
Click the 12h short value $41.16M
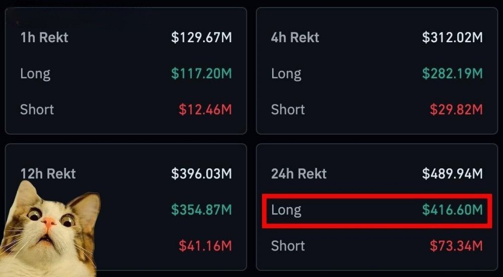[x=205, y=246]
